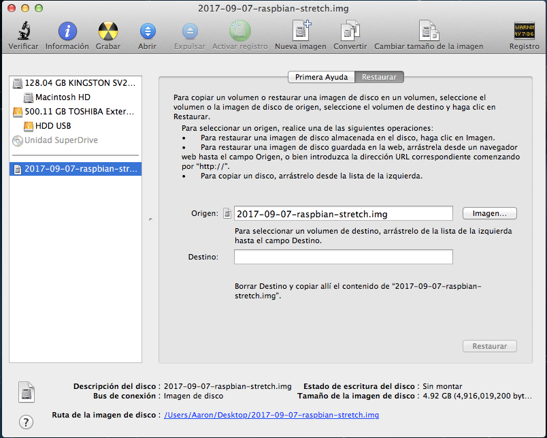Click the Origen input field
Viewport: 547px width, 438px height.
344,213
